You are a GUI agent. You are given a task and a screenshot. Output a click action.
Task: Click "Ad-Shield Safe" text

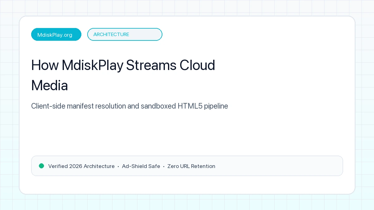[x=141, y=166]
